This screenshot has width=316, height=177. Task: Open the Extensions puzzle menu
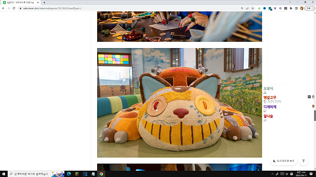[x=291, y=8]
